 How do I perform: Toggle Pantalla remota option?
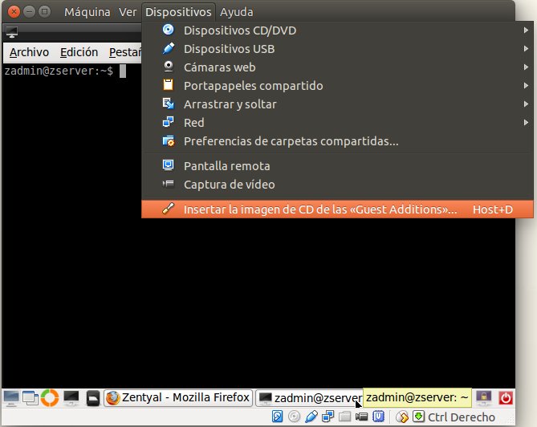(337, 166)
